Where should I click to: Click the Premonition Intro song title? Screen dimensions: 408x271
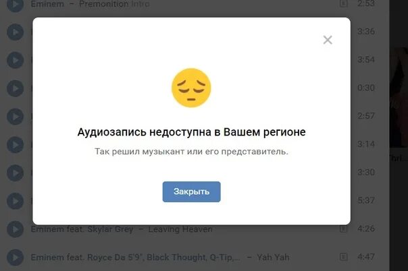114,4
